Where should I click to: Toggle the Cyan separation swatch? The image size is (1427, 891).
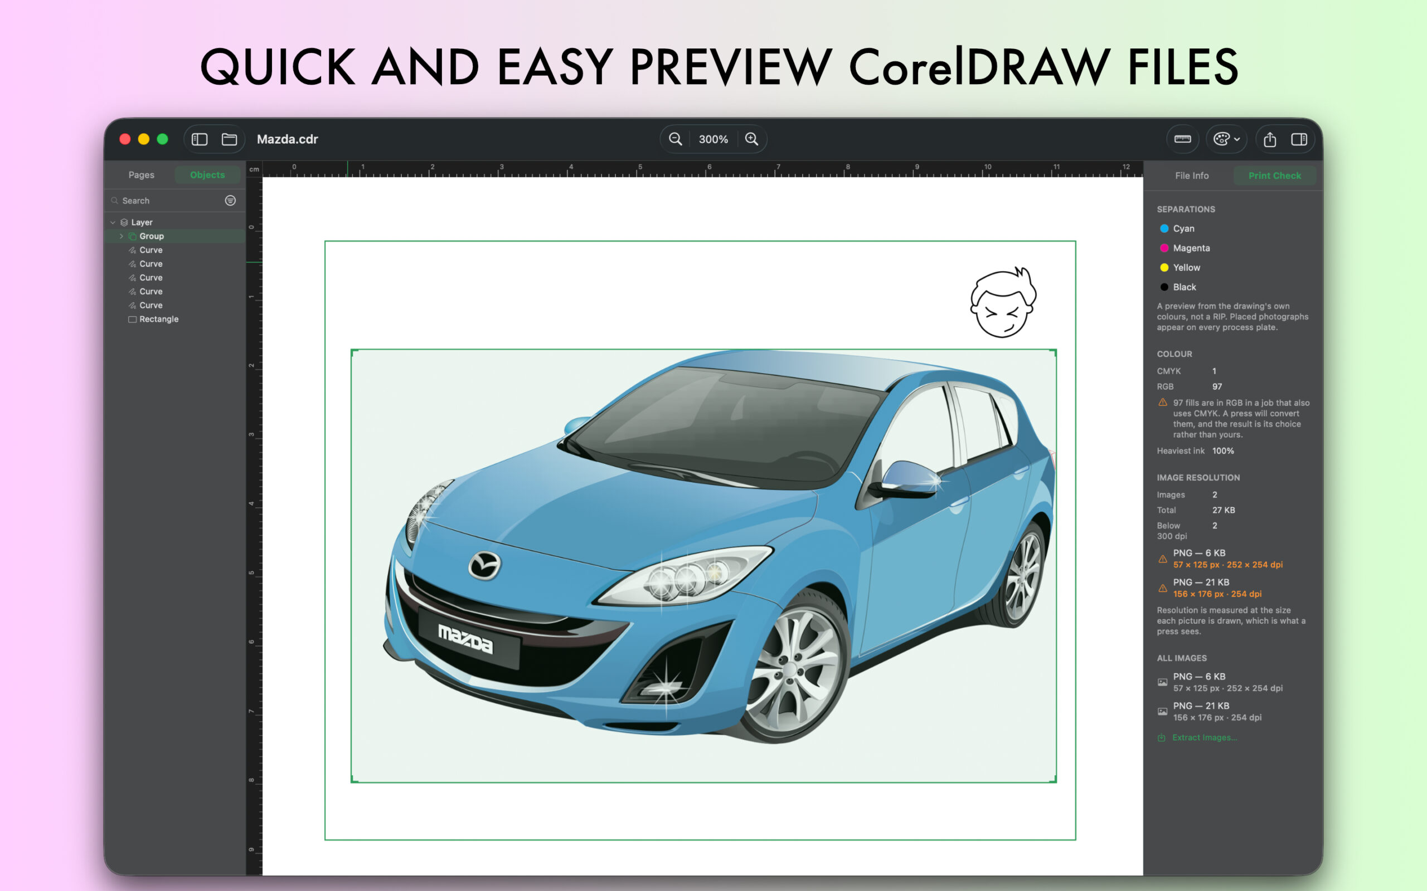point(1164,229)
